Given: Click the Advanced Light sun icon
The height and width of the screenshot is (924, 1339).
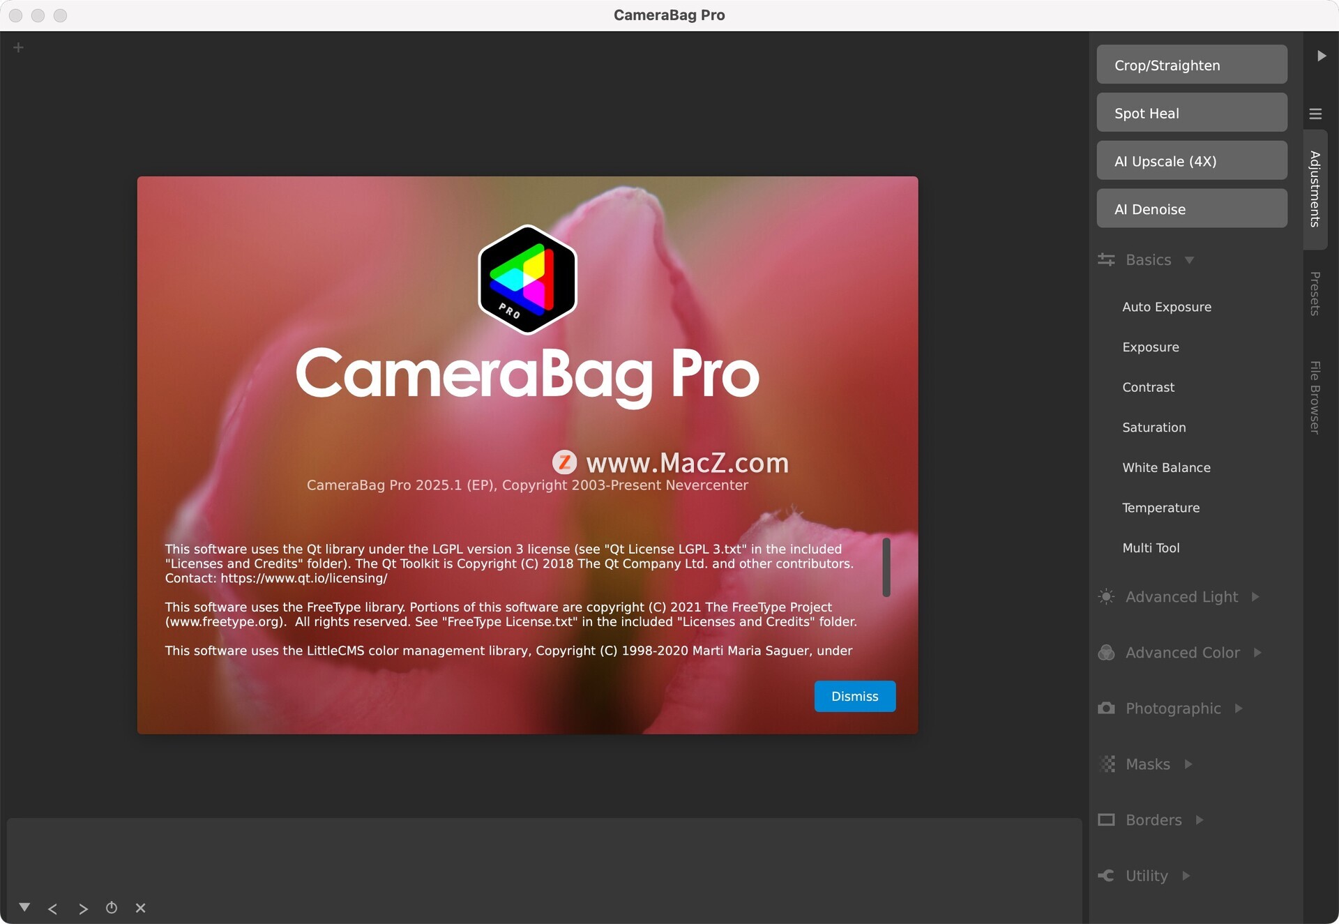Looking at the screenshot, I should 1106,596.
